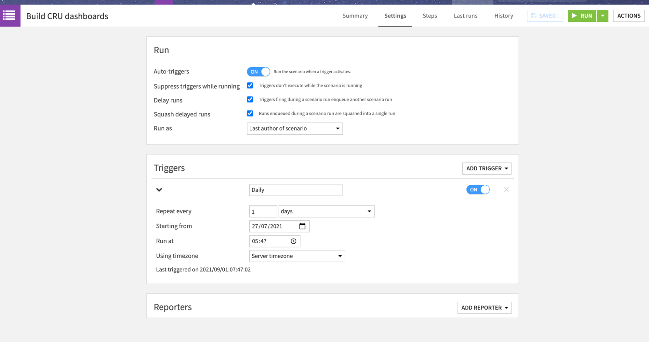The height and width of the screenshot is (342, 649).
Task: Click the Triggers section heading
Action: (x=169, y=168)
